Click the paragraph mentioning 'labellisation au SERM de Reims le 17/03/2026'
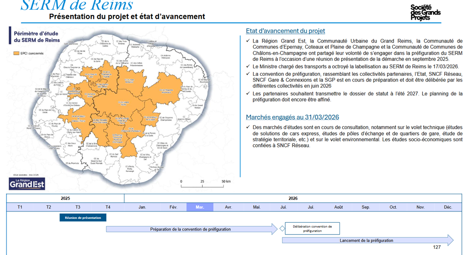468x255 pixels. click(x=356, y=66)
